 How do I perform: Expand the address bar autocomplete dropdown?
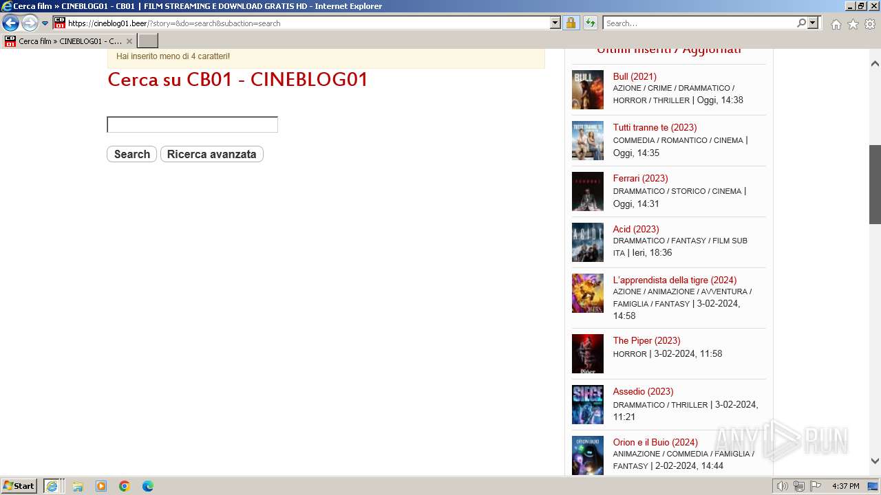click(555, 23)
